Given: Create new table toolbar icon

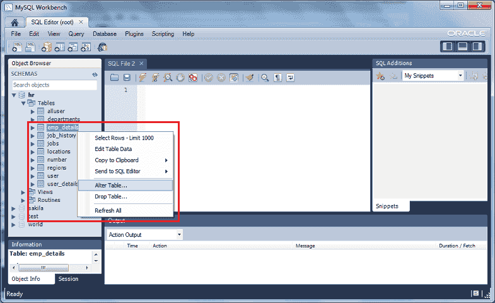Looking at the screenshot, I should [x=60, y=47].
